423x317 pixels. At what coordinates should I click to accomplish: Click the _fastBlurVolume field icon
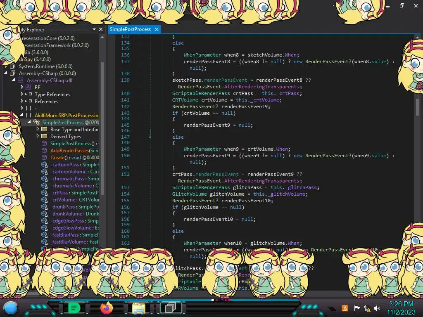[44, 242]
